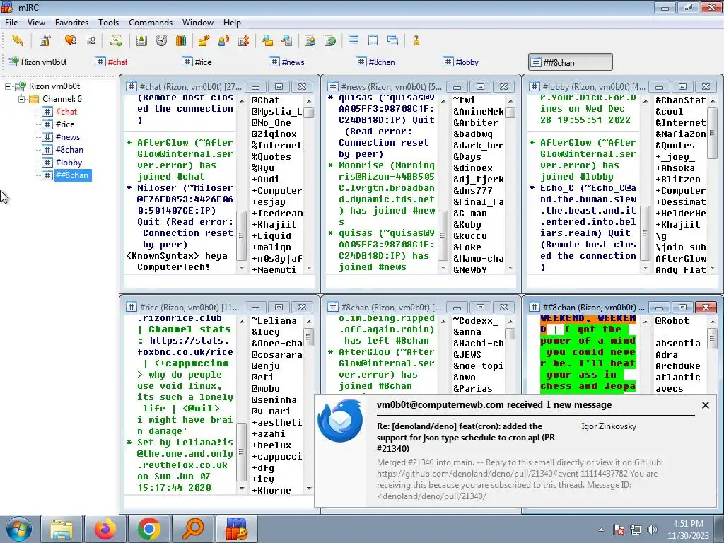
Task: Open the View menu
Action: [x=36, y=22]
